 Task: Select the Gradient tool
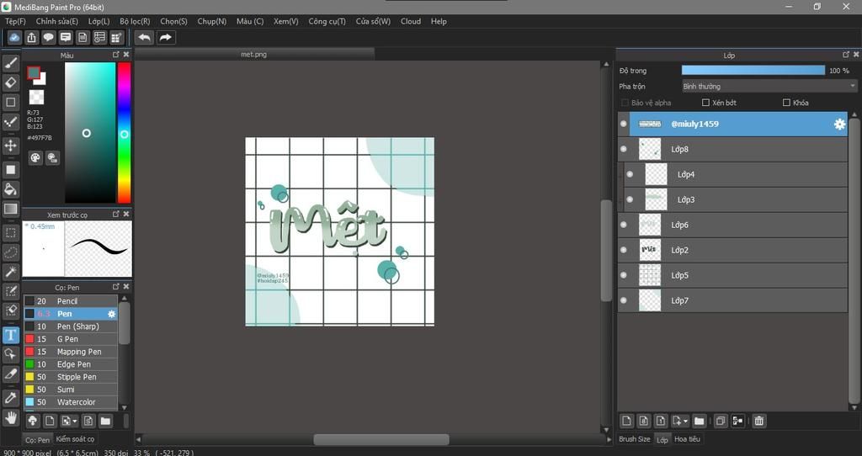click(10, 209)
